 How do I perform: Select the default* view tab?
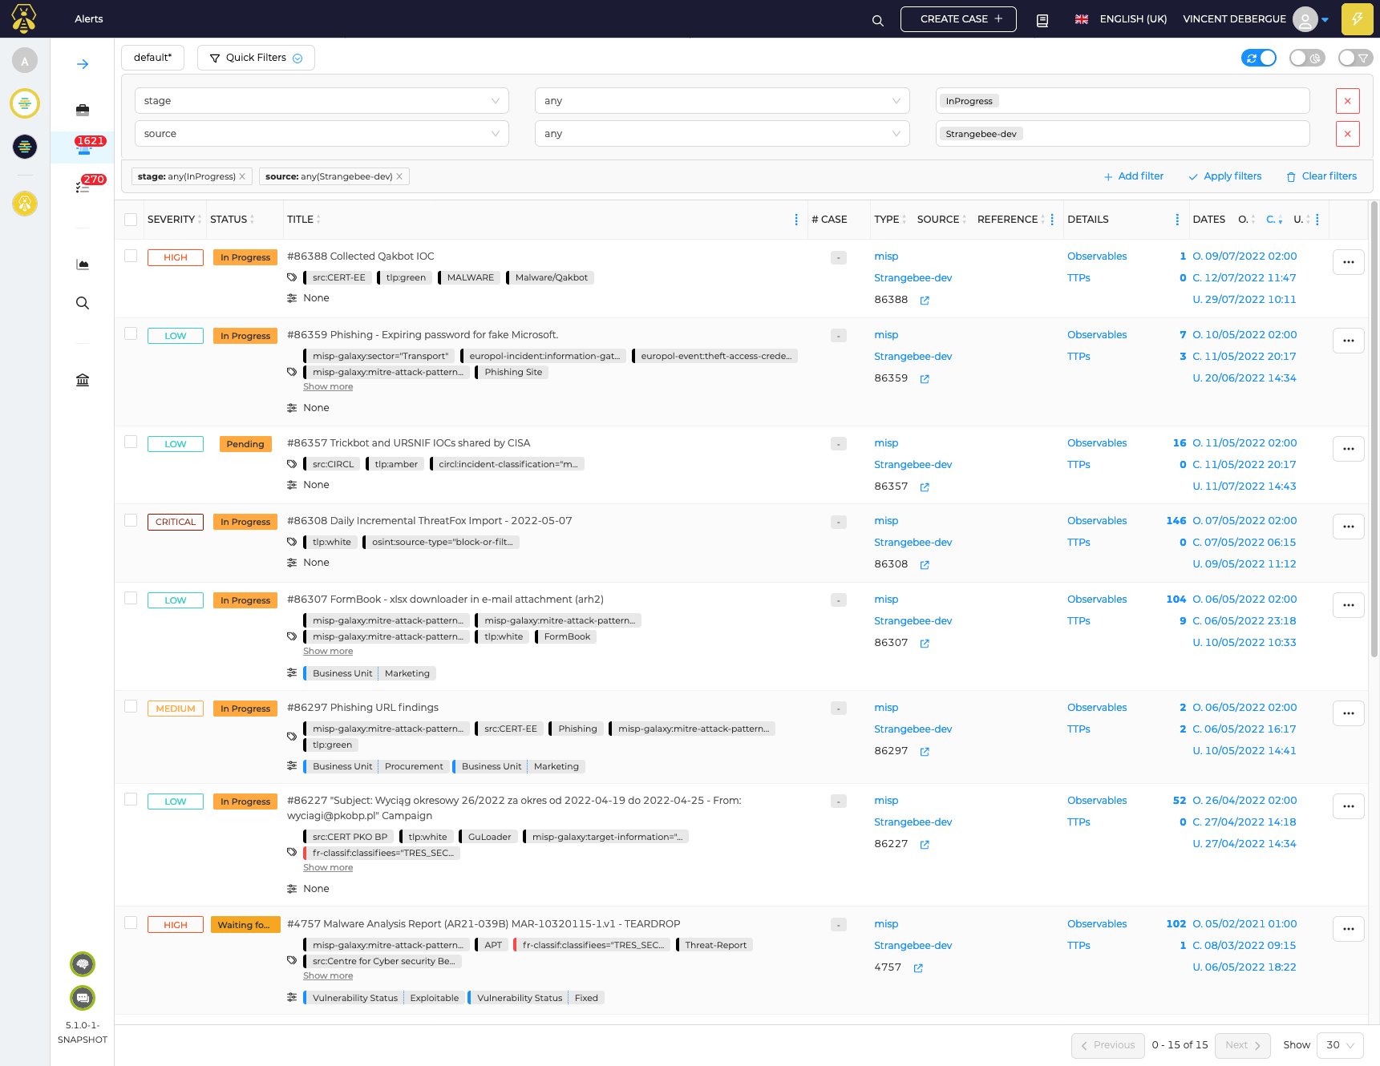[x=152, y=58]
